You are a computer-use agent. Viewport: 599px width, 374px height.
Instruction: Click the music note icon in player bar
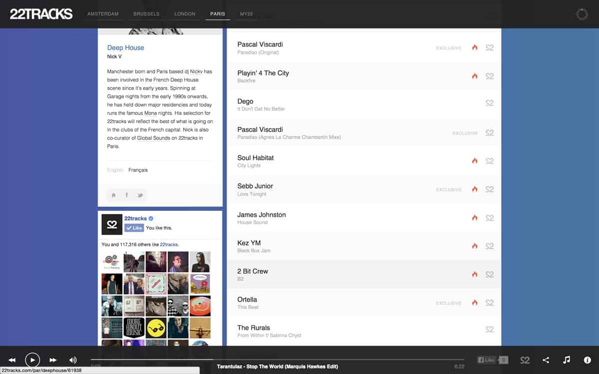(x=567, y=360)
